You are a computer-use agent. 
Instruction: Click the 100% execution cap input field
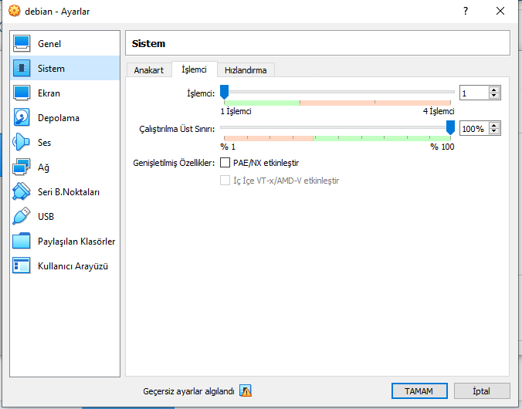pos(474,129)
